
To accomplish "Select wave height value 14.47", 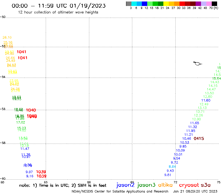I will (211, 89).
